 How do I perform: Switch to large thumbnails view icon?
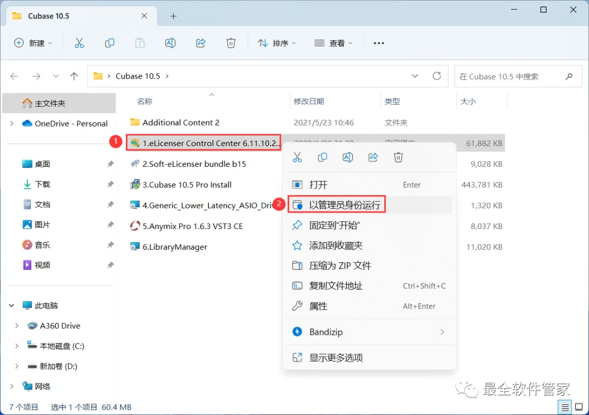click(x=579, y=407)
